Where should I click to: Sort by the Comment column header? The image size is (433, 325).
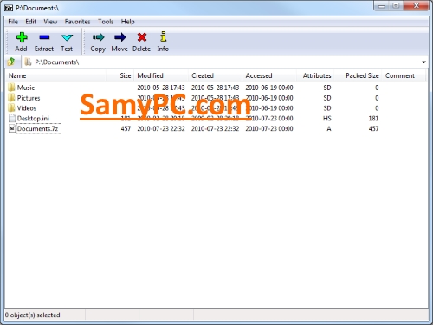point(404,75)
